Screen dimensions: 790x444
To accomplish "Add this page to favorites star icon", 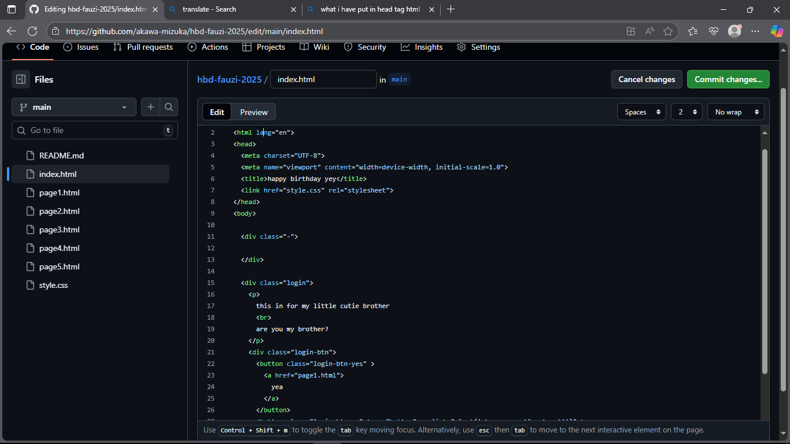I will pyautogui.click(x=668, y=31).
